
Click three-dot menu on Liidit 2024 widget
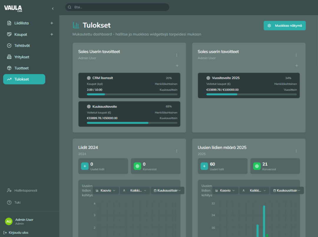tap(177, 151)
